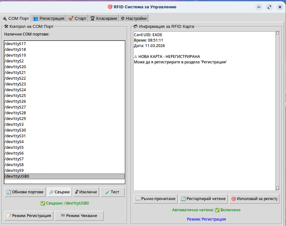Screen dimensions: 286x226
Task: Open the Регистрация tab
Action: click(x=49, y=19)
